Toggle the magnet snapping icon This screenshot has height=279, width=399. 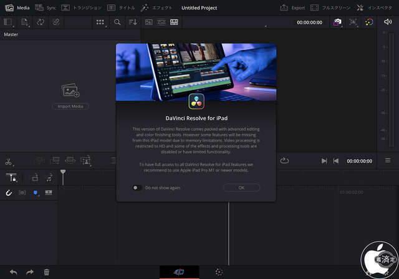coord(9,193)
